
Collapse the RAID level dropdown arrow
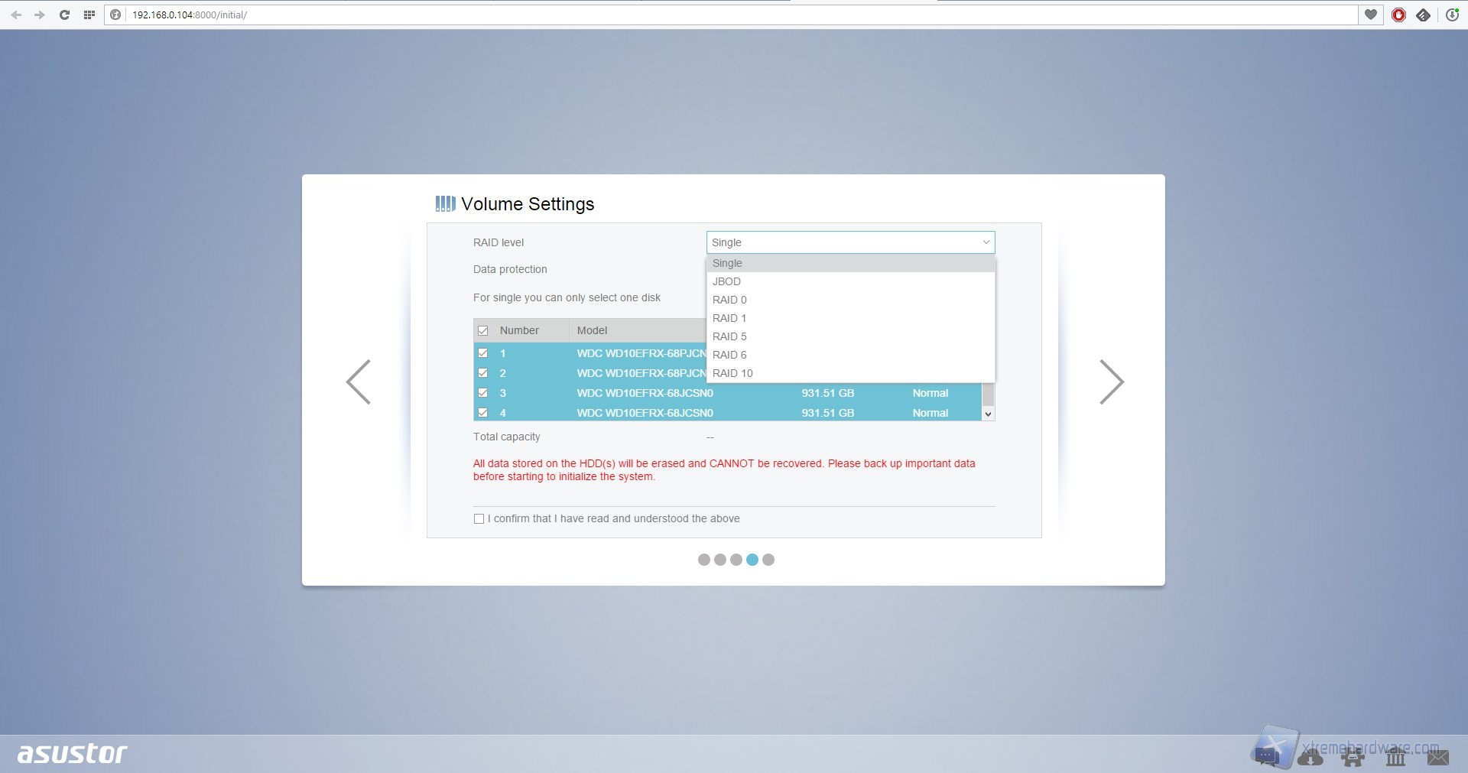point(986,242)
